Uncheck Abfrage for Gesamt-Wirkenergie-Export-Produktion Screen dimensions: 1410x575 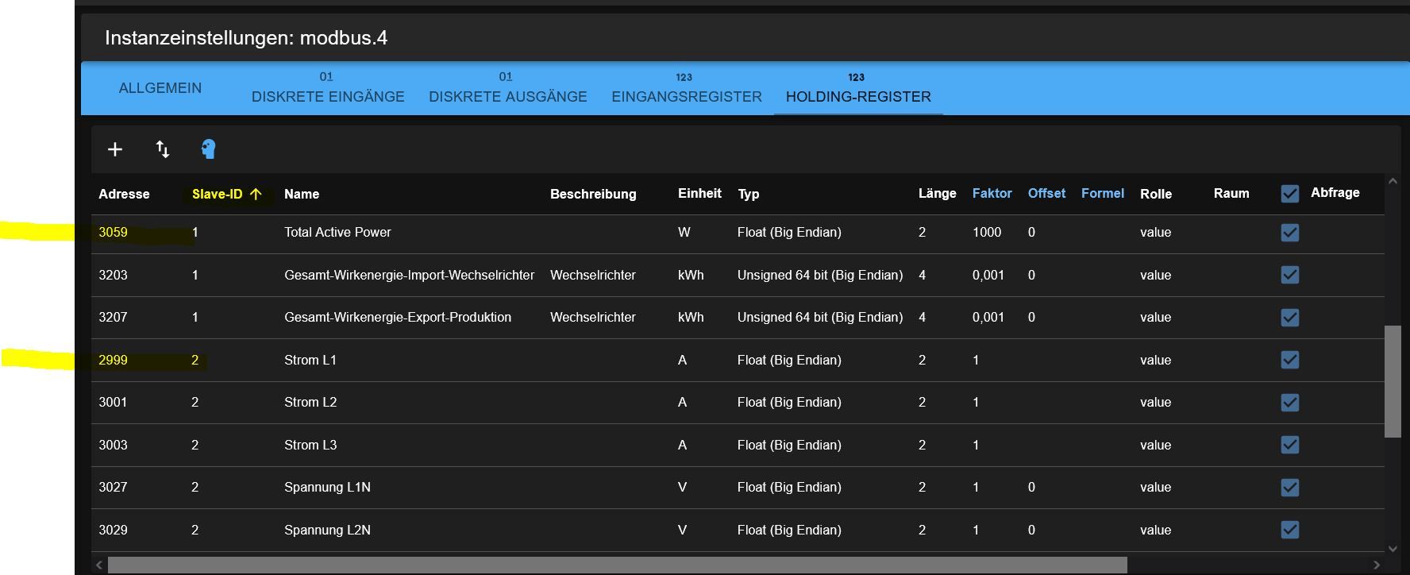click(x=1290, y=318)
